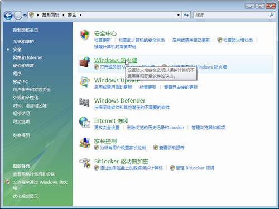279x209 pixels.
Task: Click 检查更新 under Windows Update
Action: [x=148, y=87]
